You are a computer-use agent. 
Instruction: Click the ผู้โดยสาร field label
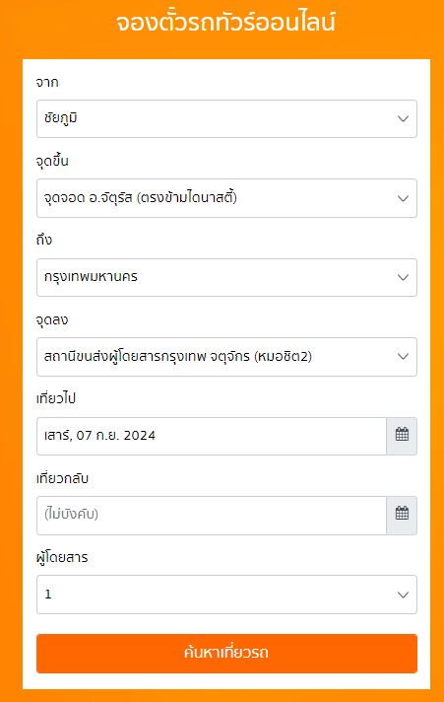click(62, 557)
